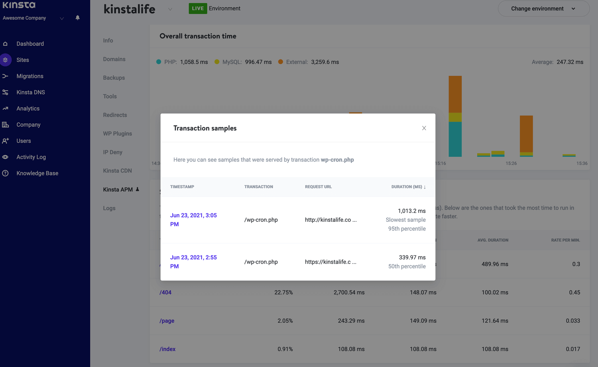Select the Tools site tab
Image resolution: width=598 pixels, height=367 pixels.
[x=110, y=96]
